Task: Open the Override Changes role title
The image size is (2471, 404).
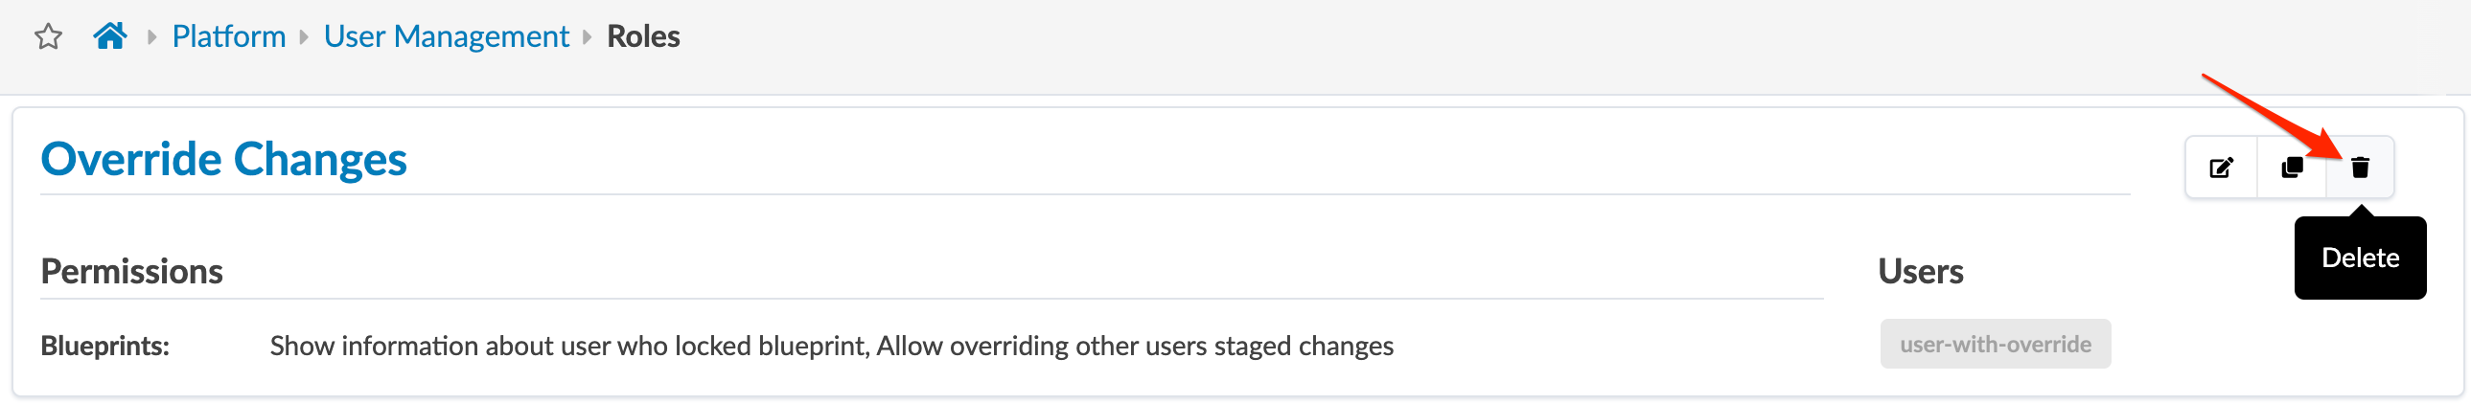Action: [x=223, y=159]
